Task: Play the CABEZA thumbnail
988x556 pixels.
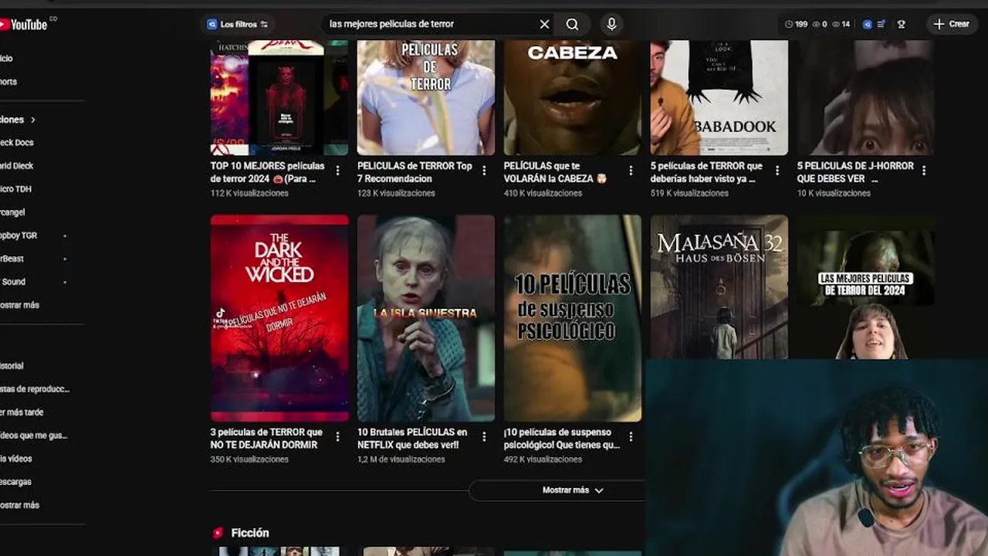Action: (573, 97)
